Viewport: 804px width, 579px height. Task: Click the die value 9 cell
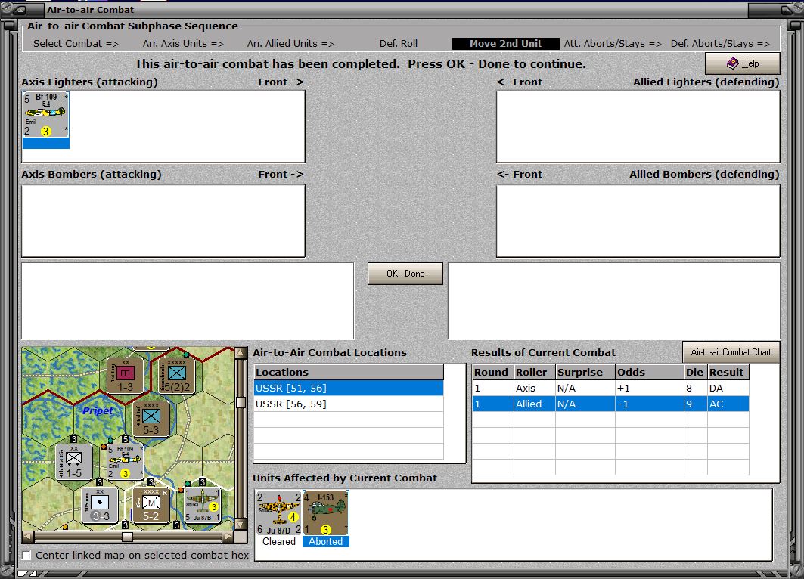(695, 404)
